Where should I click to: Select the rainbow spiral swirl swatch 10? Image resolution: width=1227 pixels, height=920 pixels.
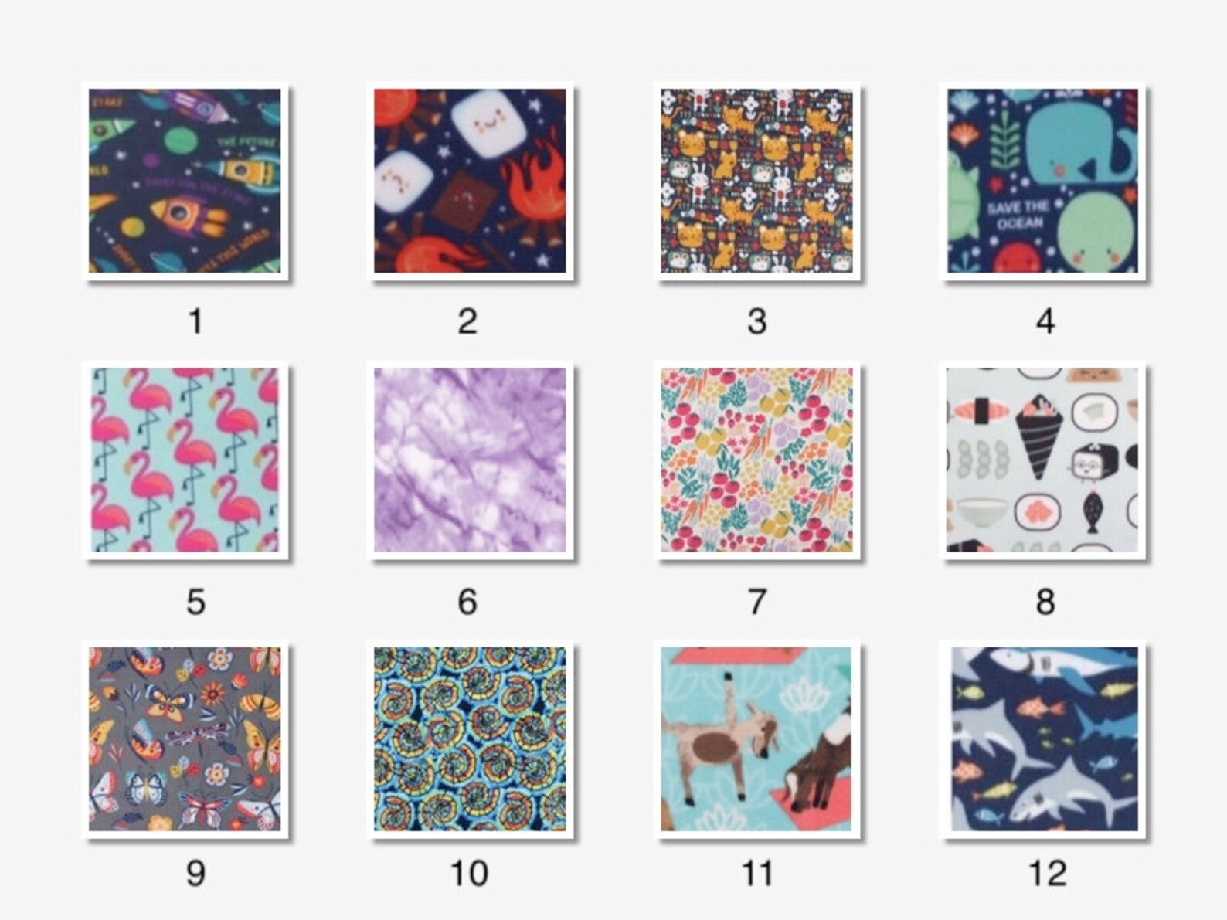click(x=470, y=739)
